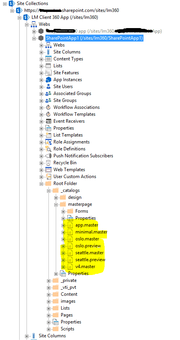Click the Workflow Templates icon
Screen dimensions: 180x340
click(x=48, y=114)
